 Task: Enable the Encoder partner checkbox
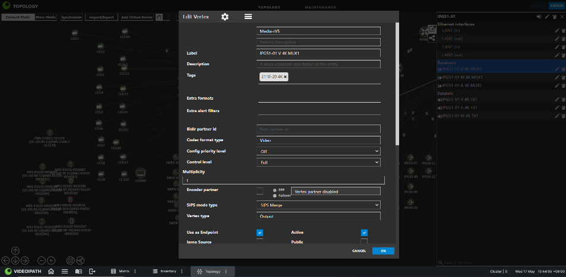[x=260, y=190]
